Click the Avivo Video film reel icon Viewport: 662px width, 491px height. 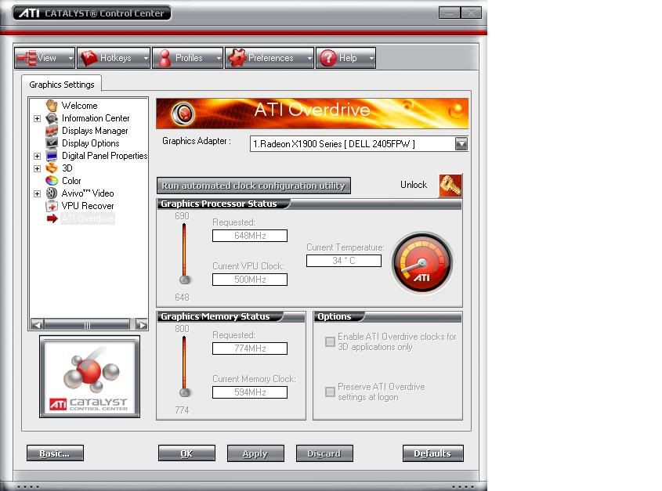tap(52, 193)
